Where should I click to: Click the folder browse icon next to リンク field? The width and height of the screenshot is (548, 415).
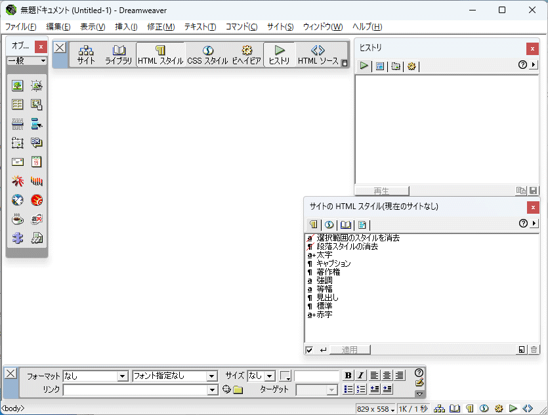point(236,389)
